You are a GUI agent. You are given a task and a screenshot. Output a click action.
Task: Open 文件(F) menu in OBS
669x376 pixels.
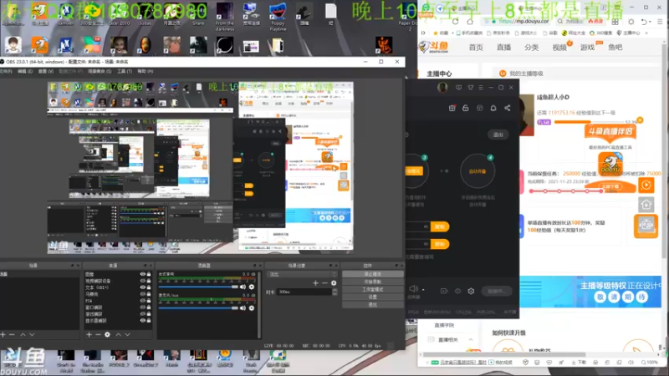pos(6,71)
